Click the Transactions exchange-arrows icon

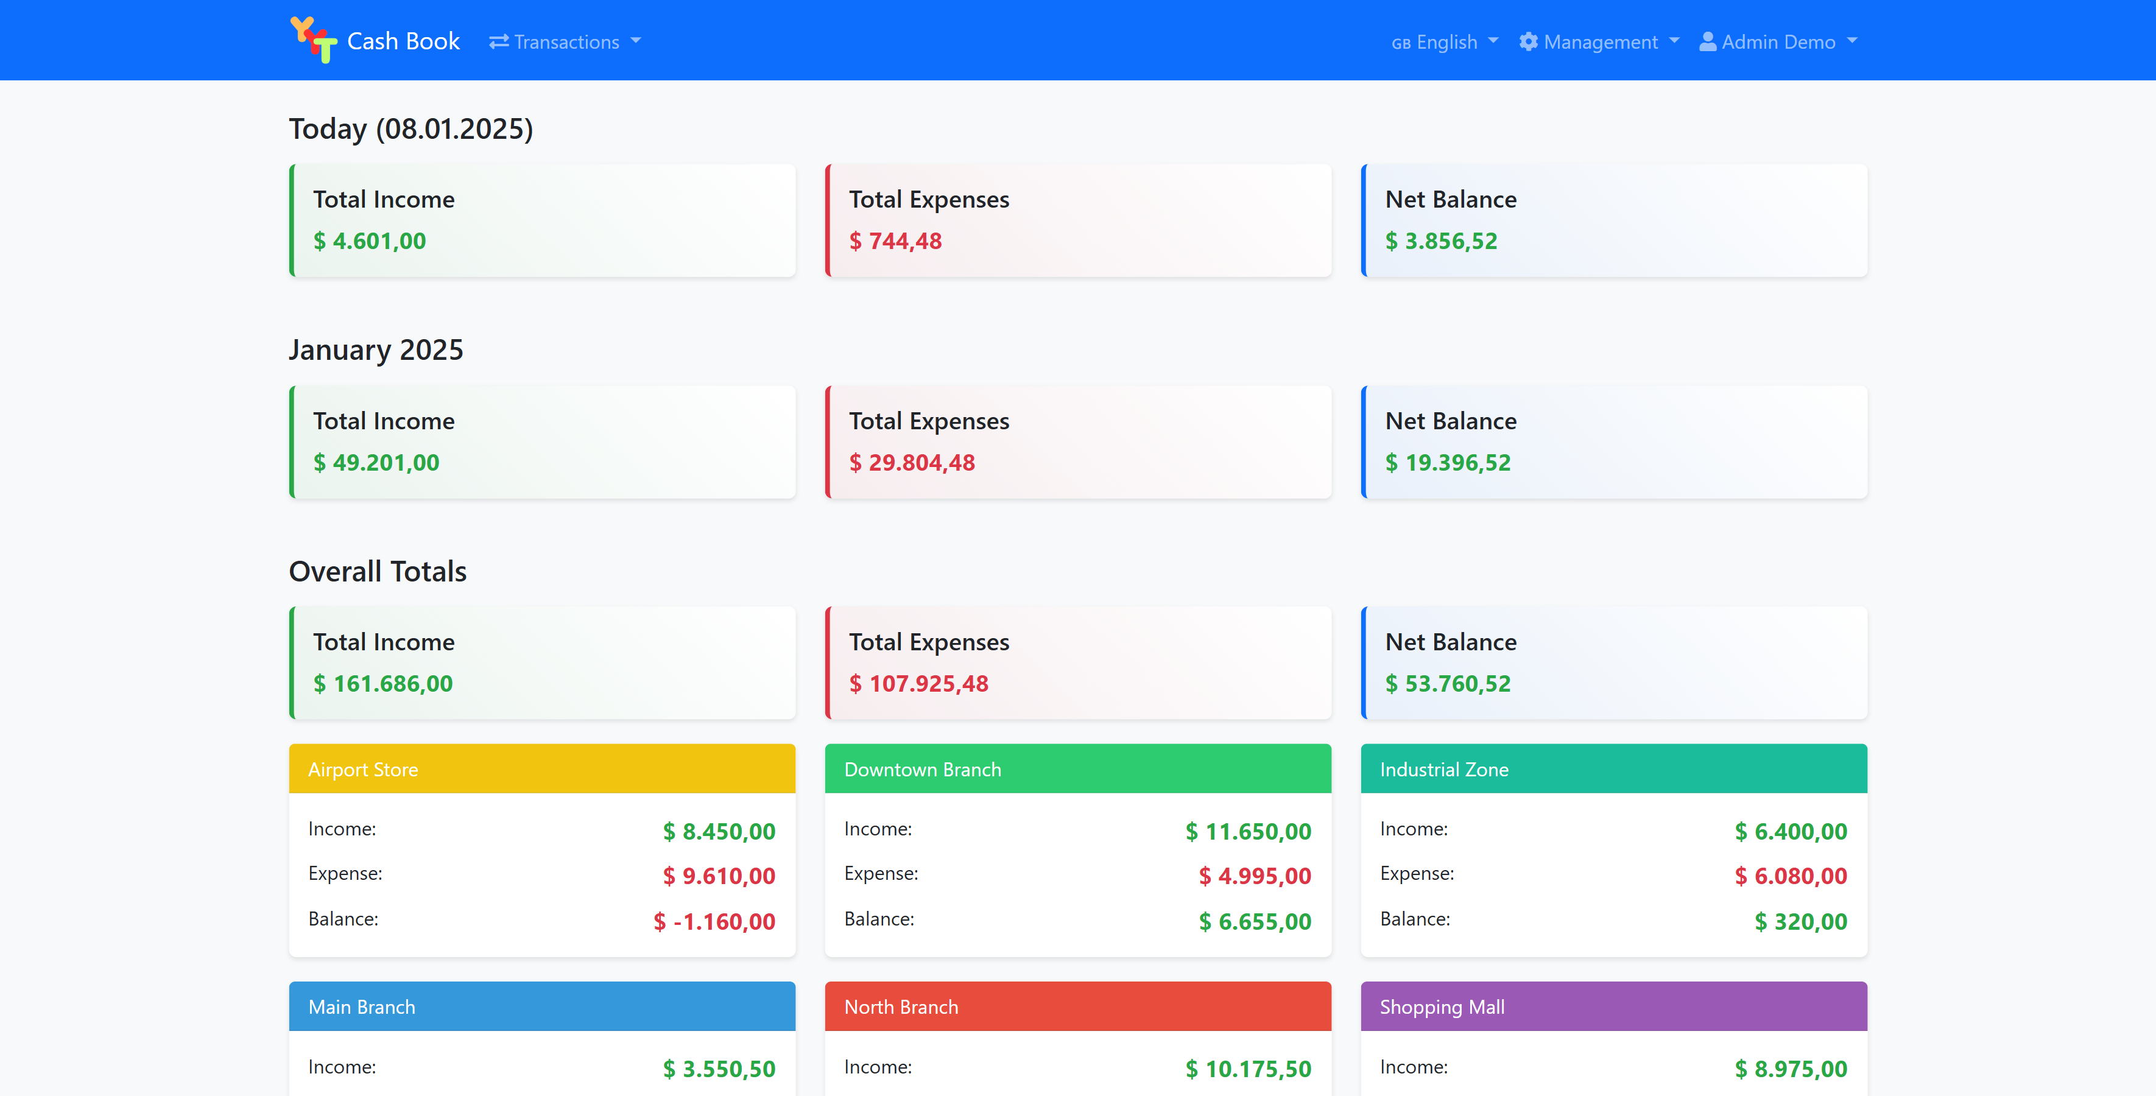[497, 40]
